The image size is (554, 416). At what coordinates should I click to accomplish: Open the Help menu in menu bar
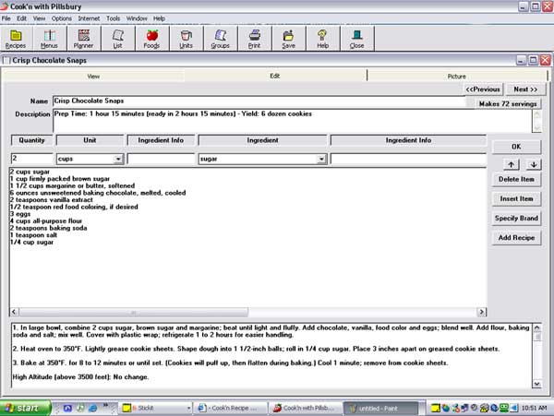click(159, 18)
